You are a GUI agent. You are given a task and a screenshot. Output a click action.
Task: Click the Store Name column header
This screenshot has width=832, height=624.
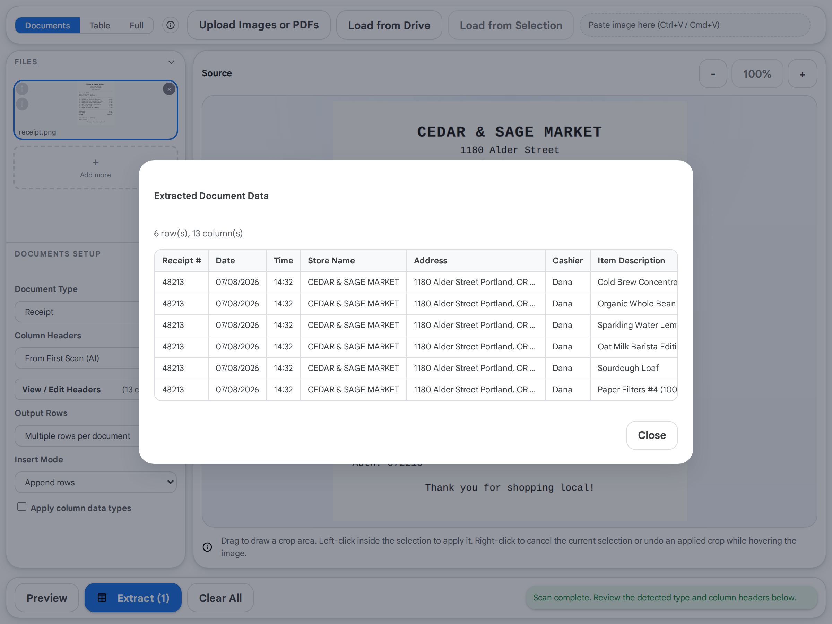(x=353, y=261)
